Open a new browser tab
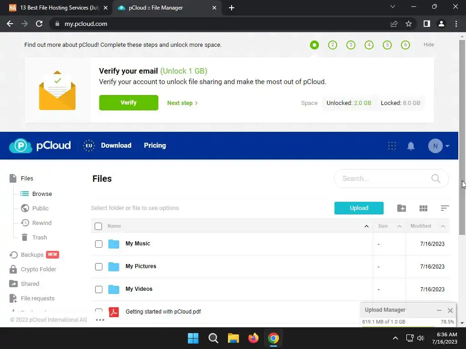The width and height of the screenshot is (466, 349). (x=232, y=8)
